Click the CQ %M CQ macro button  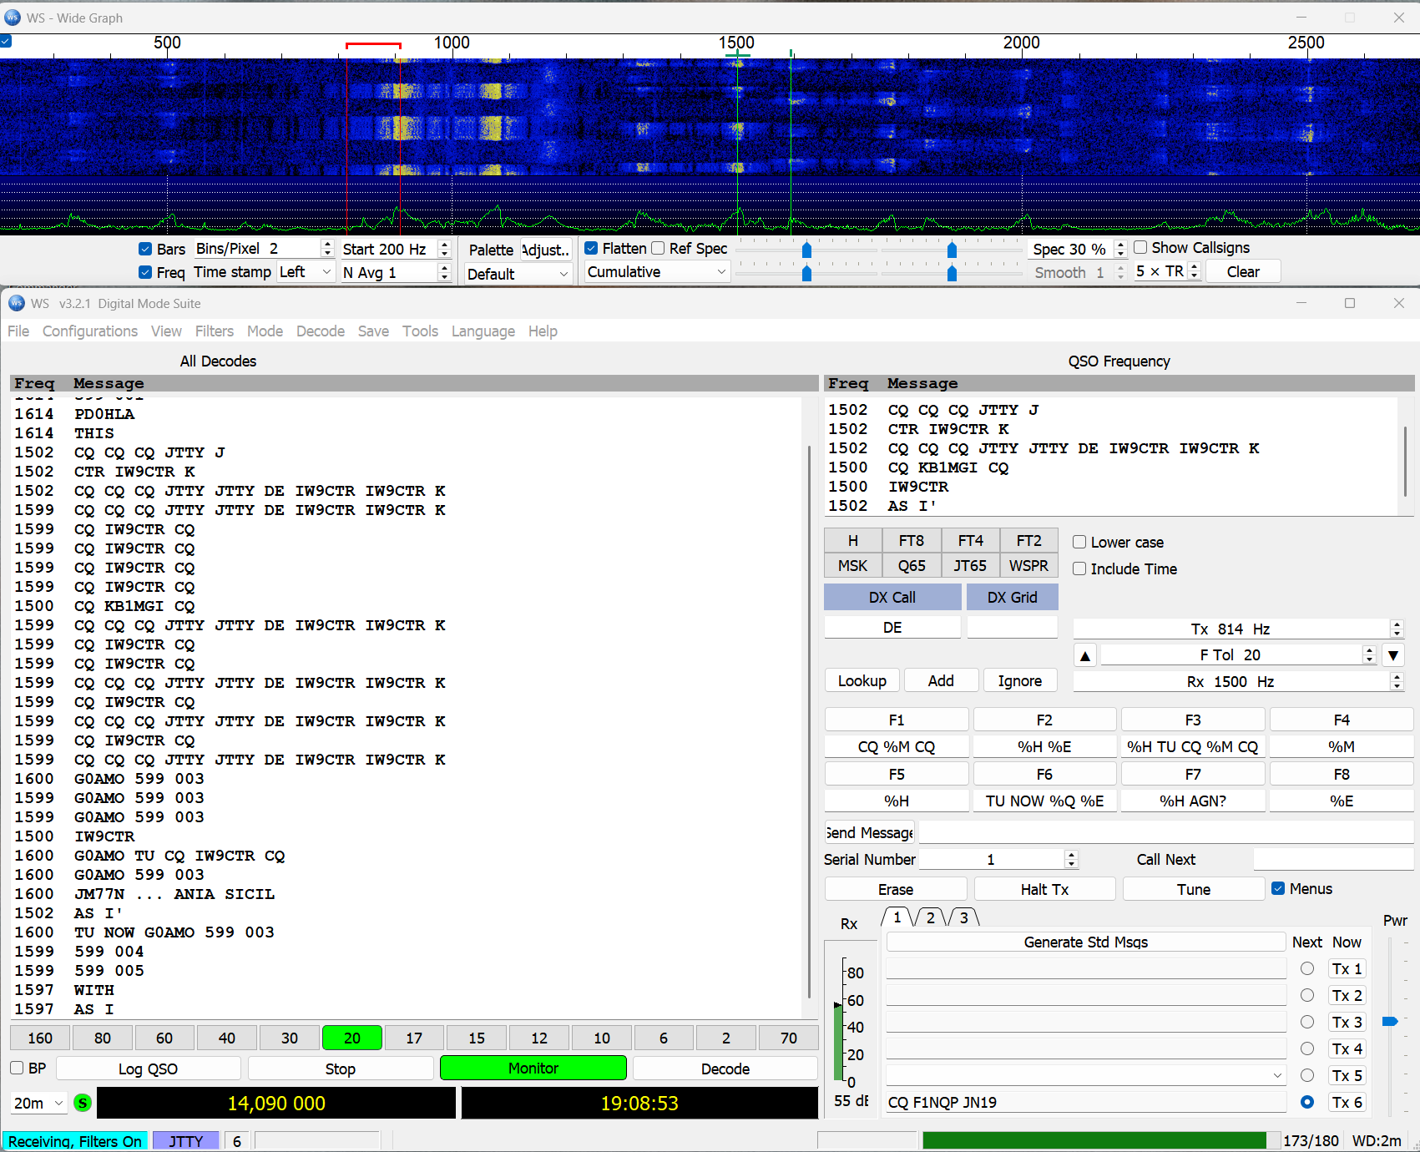point(897,746)
